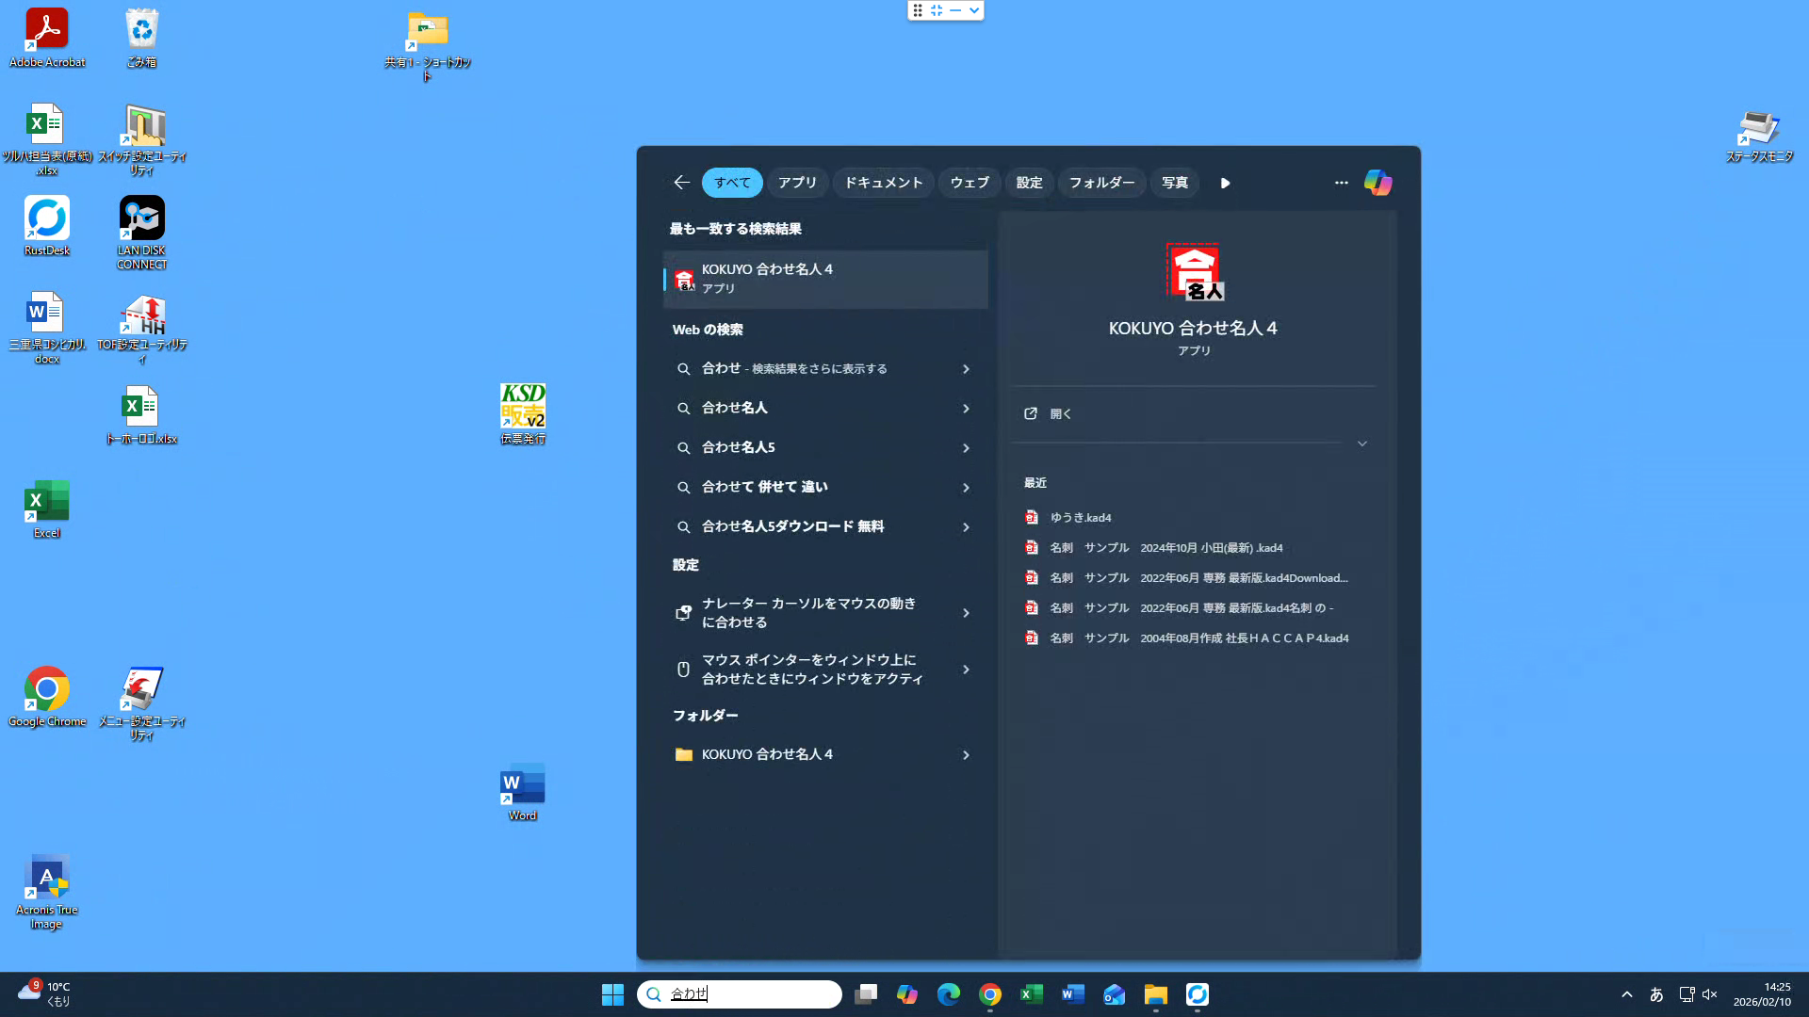Expand KOKUYO 合わせ名人4 folder result chevron
This screenshot has height=1017, width=1809.
click(966, 755)
